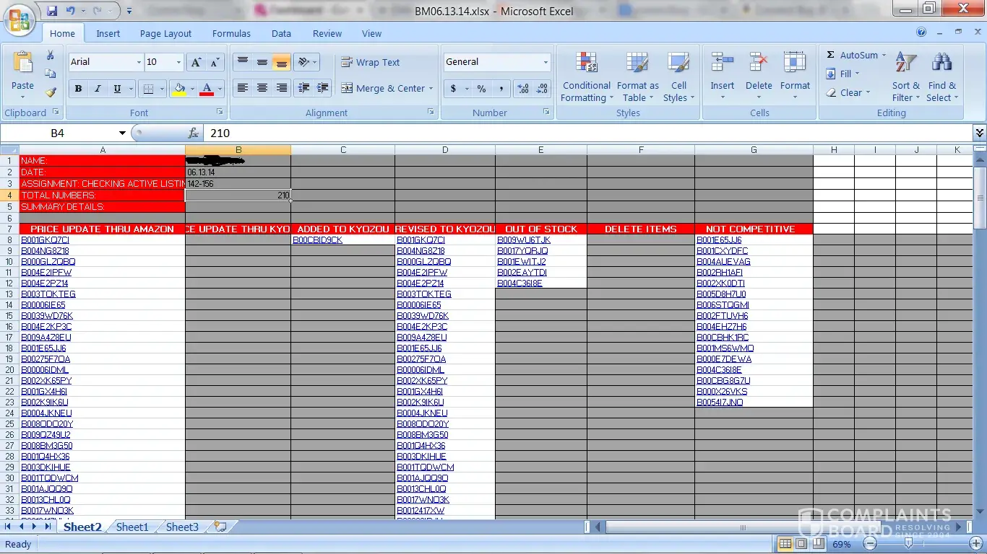Screen dimensions: 987x554
Task: Click the B009WU6TJK link under Out of Stock
Action: [523, 240]
